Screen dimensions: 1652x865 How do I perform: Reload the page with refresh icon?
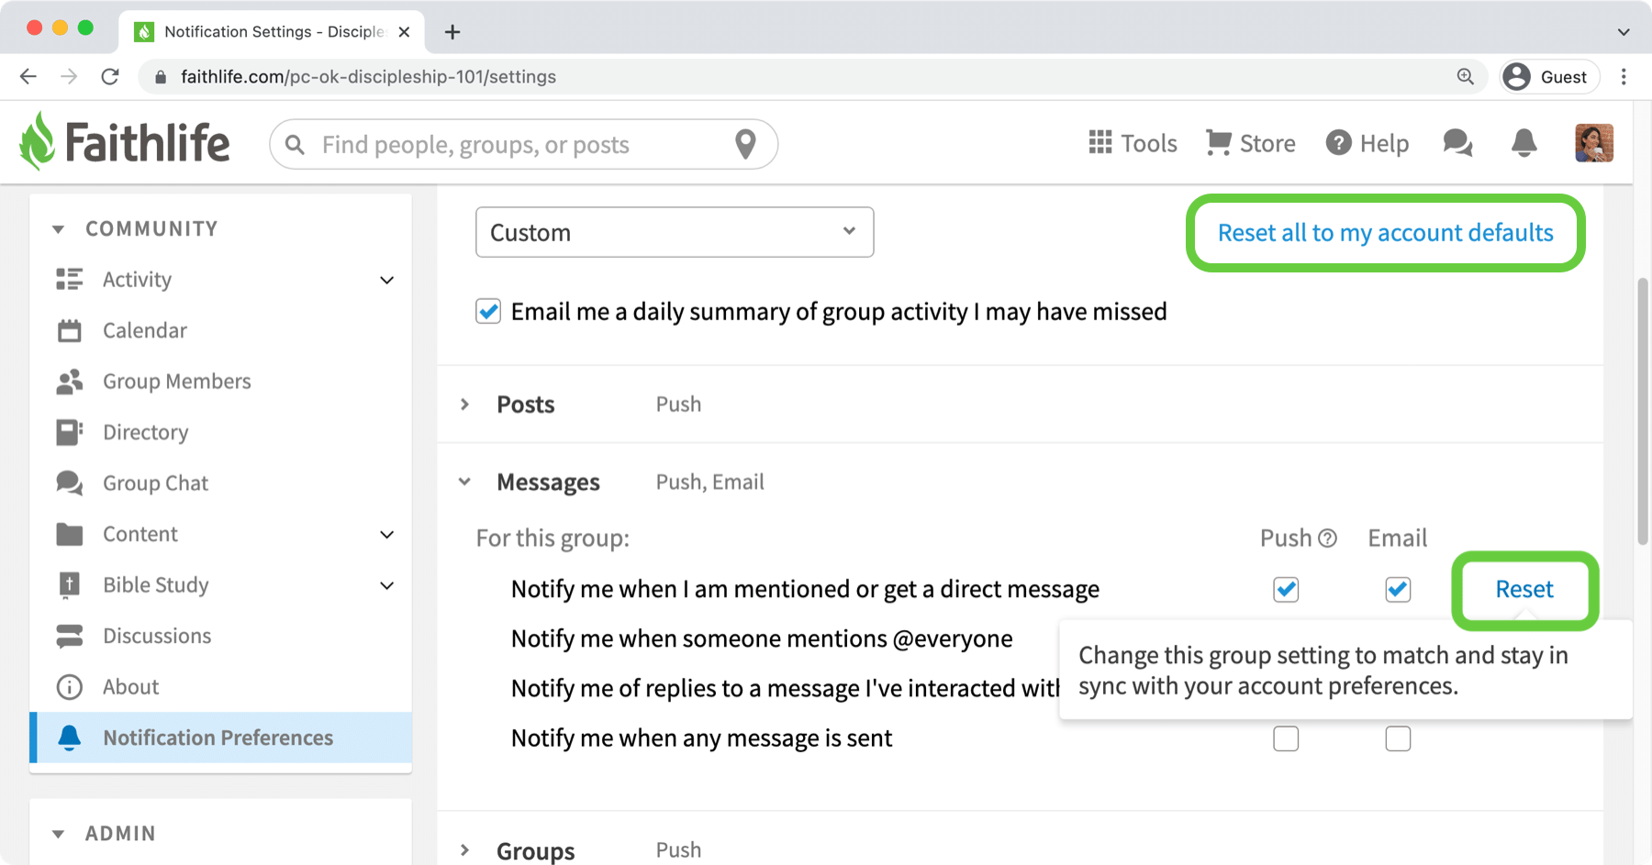point(110,76)
